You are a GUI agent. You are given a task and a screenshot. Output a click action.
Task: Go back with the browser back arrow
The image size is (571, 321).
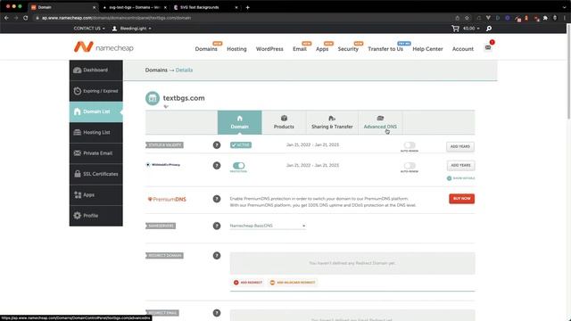tap(6, 18)
